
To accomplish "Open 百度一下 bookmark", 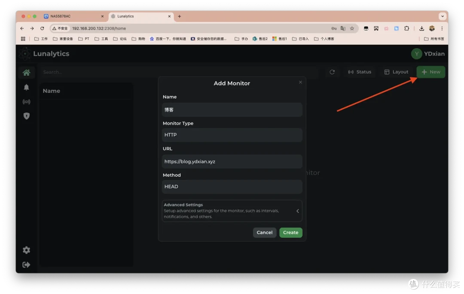I will coord(168,39).
